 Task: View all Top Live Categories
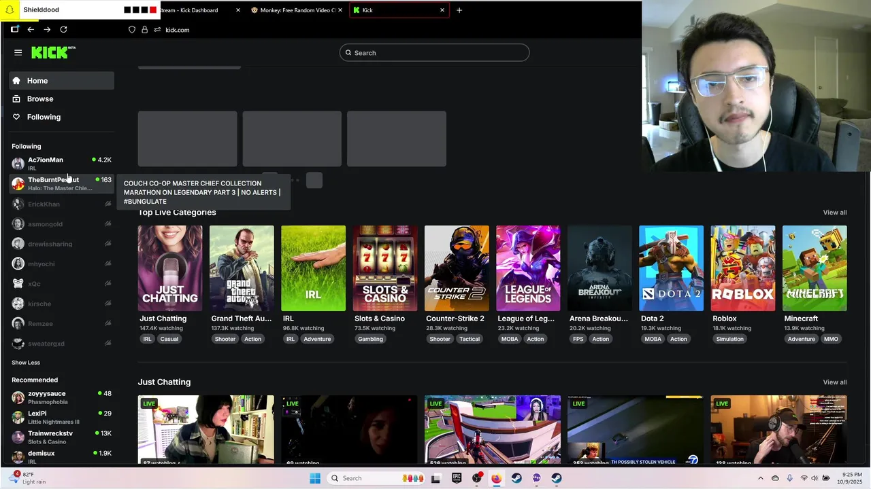[835, 213]
